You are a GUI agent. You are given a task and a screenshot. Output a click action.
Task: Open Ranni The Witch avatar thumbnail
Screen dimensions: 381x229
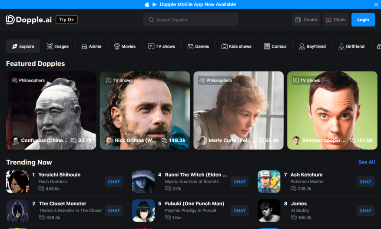(x=143, y=181)
